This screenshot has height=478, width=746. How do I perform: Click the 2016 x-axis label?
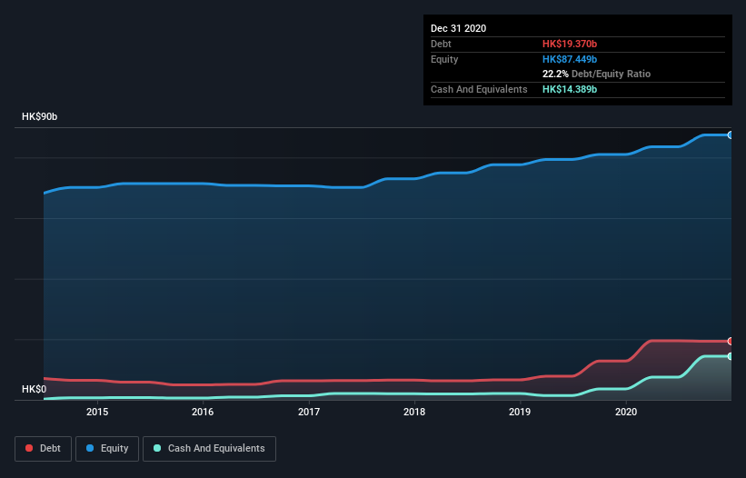[x=203, y=412]
